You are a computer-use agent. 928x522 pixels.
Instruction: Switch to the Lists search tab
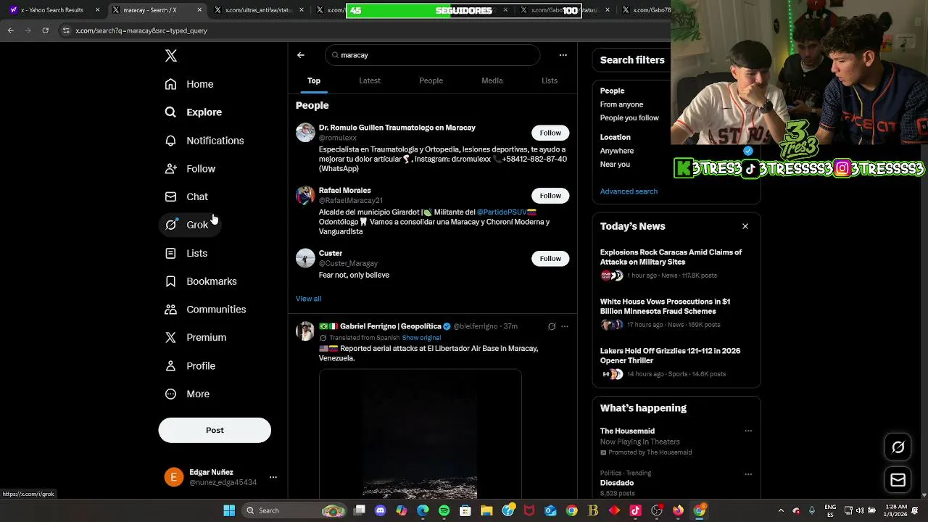(x=550, y=80)
